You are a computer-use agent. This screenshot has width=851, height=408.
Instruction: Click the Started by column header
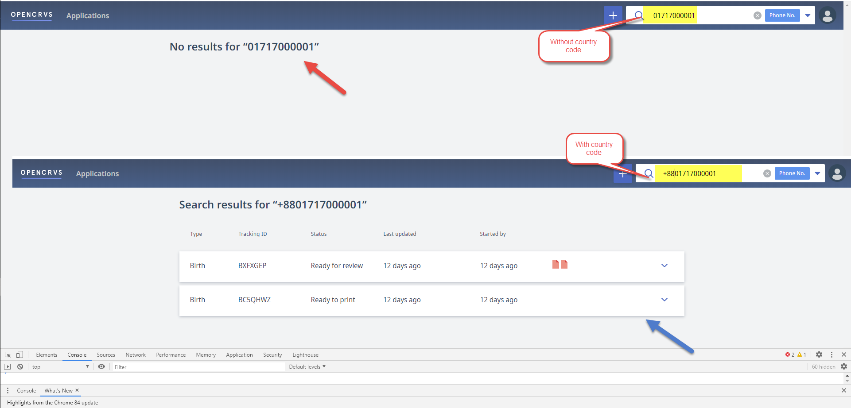(493, 234)
